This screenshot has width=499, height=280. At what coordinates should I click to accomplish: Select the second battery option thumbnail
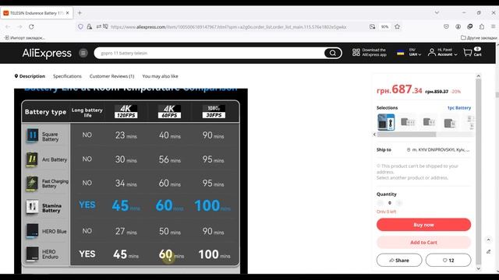point(407,122)
